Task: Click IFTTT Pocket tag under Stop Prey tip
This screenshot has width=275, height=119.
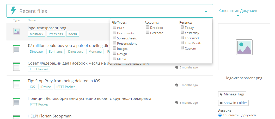Action: pos(66,87)
